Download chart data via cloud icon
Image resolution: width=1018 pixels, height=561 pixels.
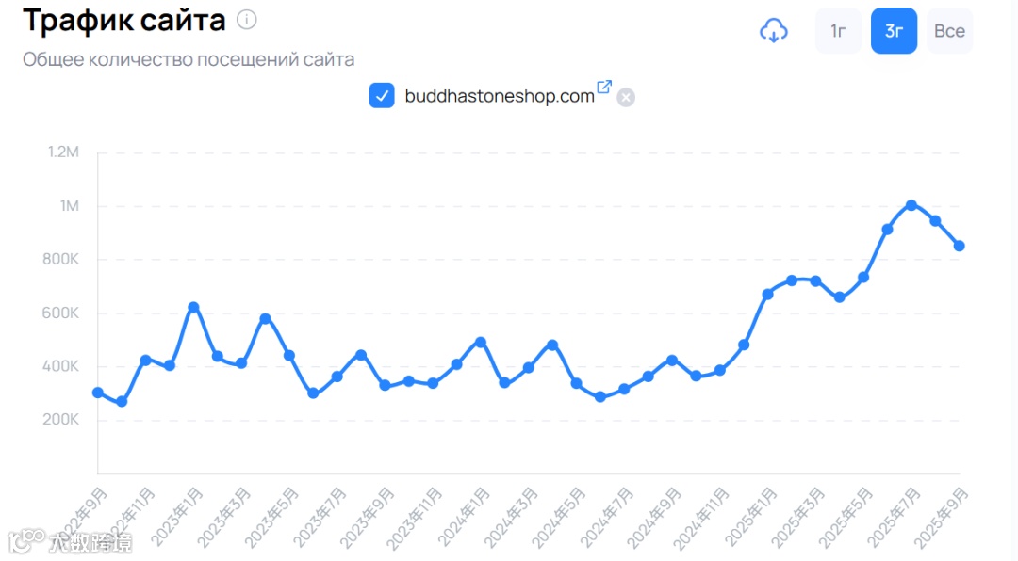click(x=773, y=30)
